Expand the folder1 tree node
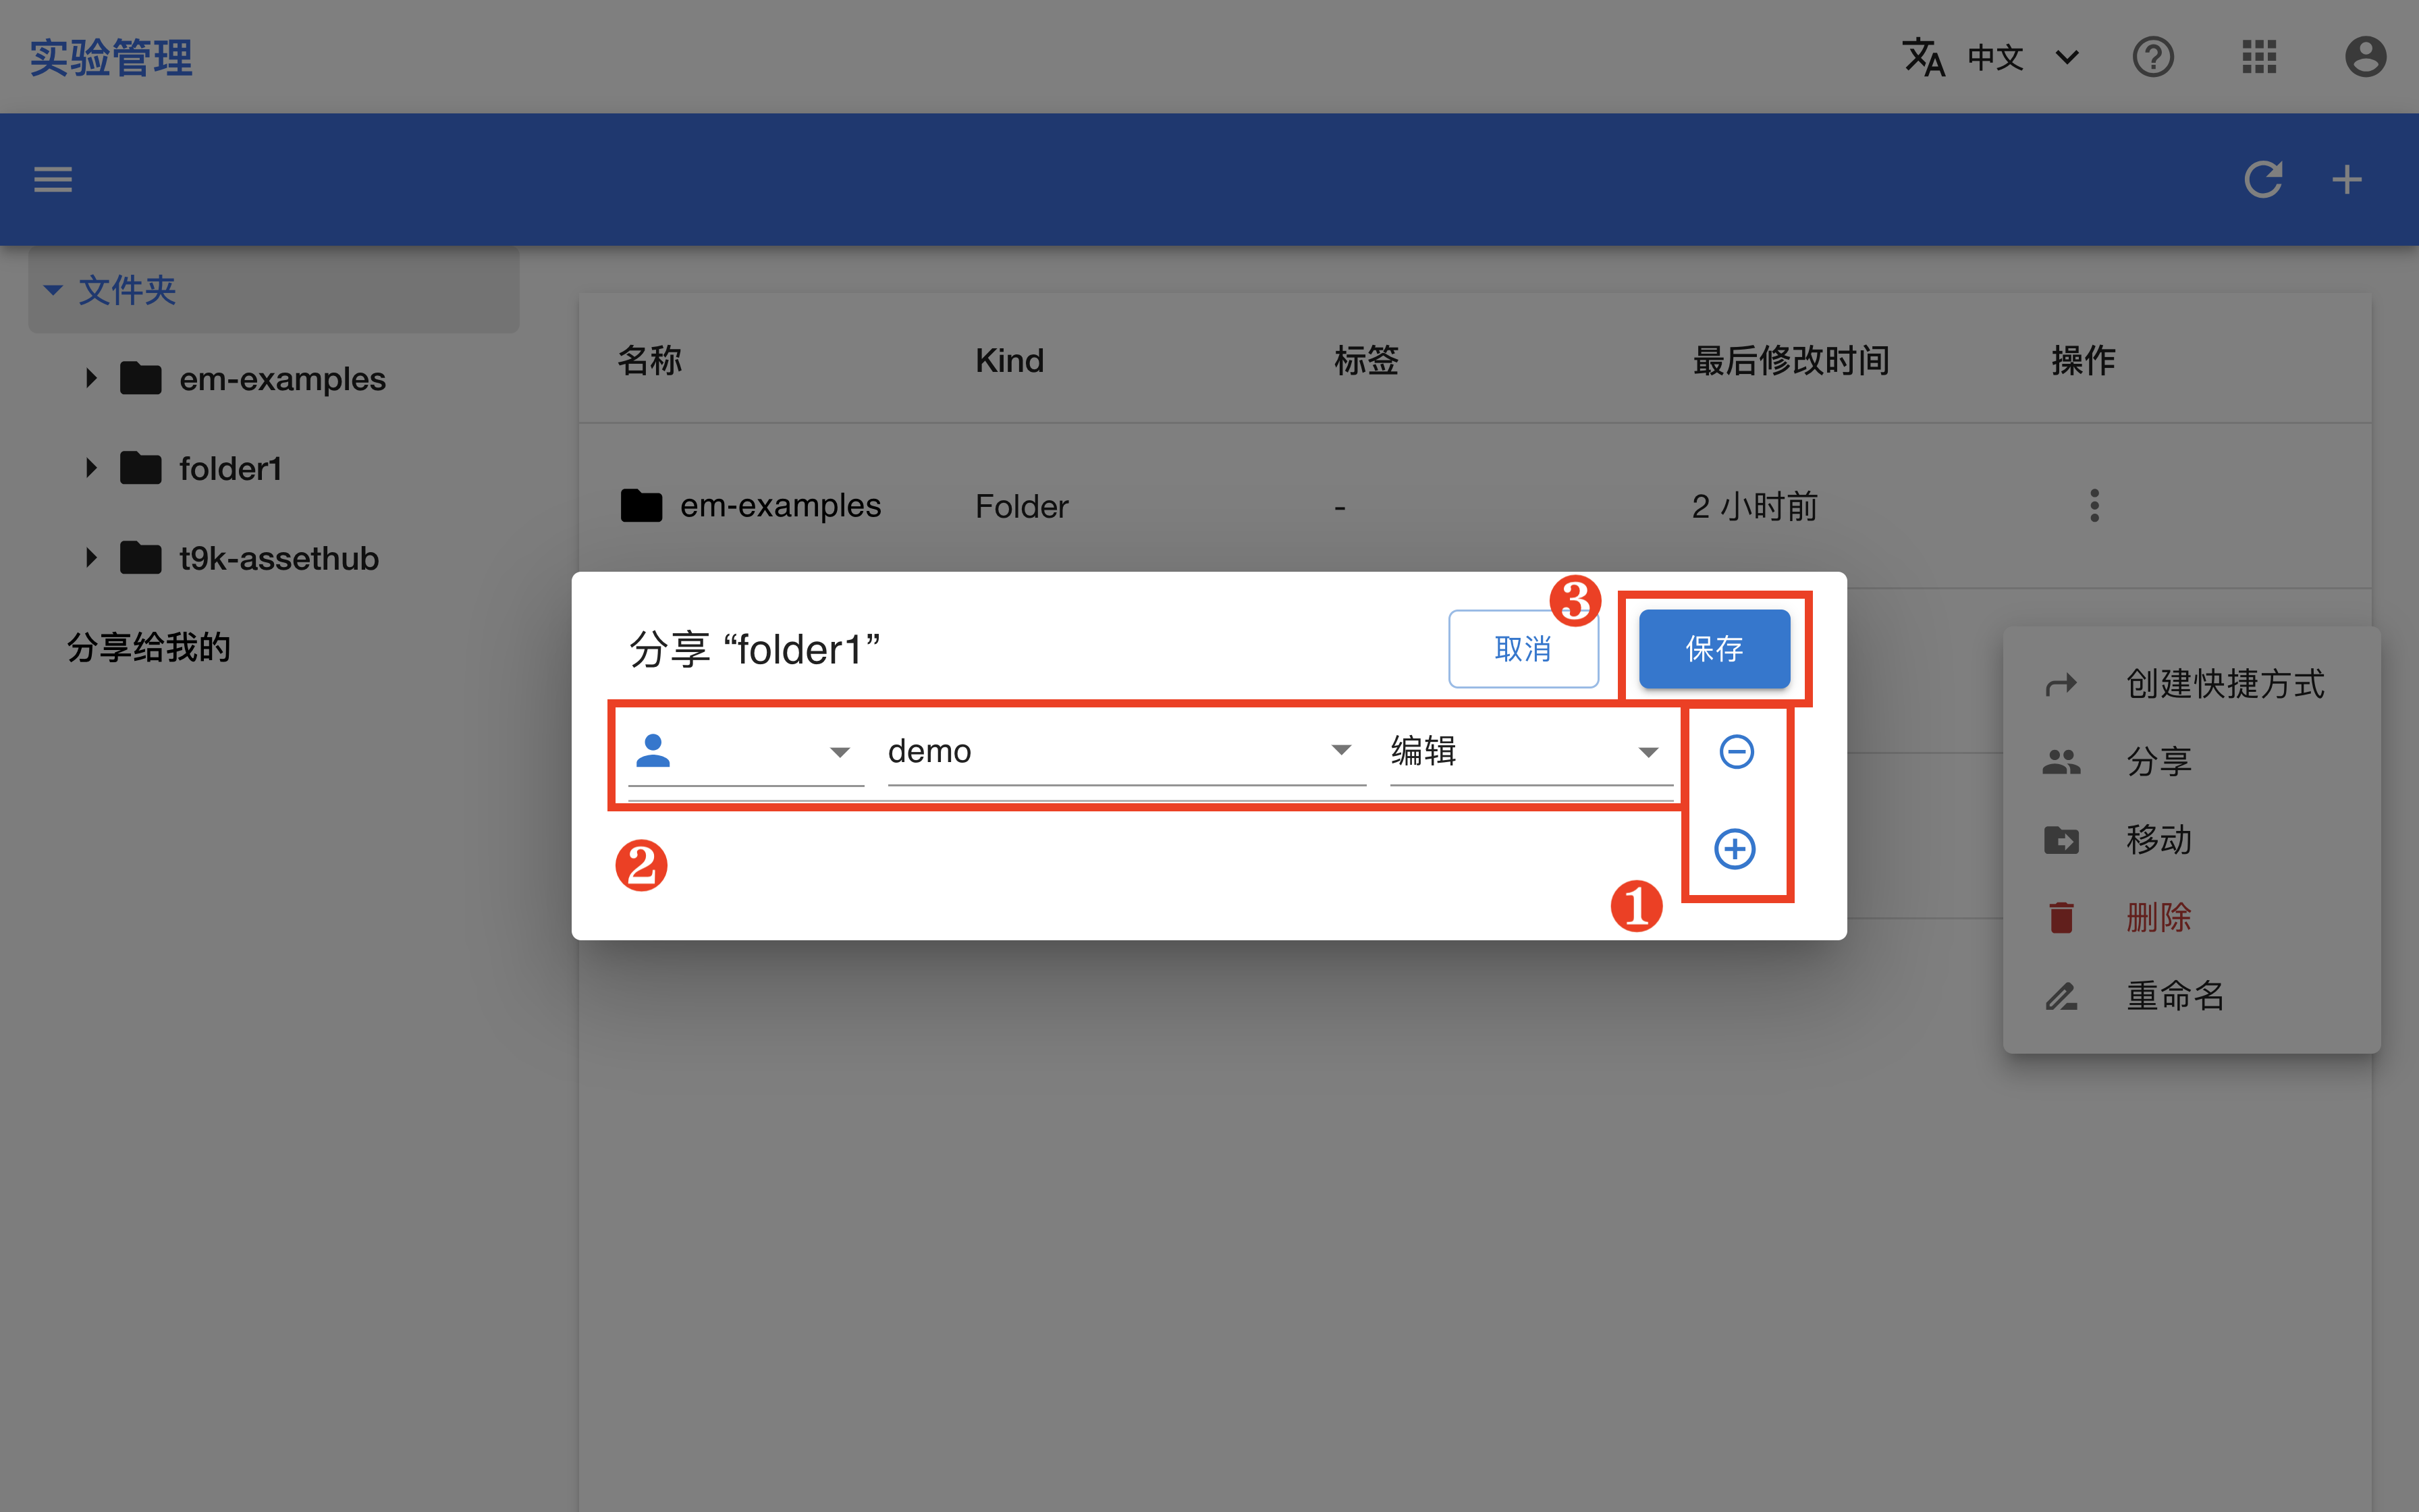 tap(91, 468)
